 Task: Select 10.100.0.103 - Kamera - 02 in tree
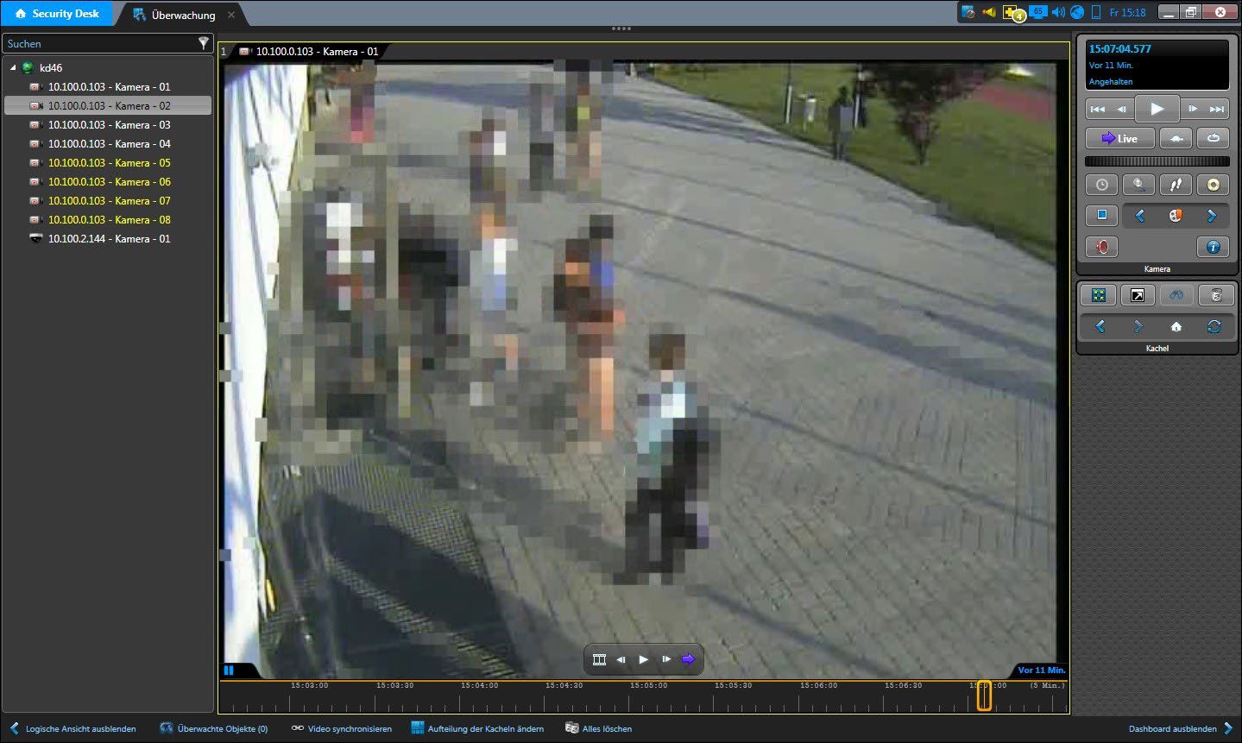108,106
